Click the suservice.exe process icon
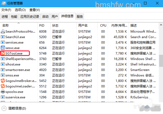This screenshot has width=163, height=114. tap(3, 97)
